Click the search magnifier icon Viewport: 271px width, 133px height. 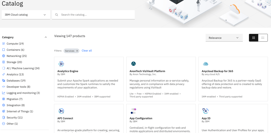pos(57,15)
